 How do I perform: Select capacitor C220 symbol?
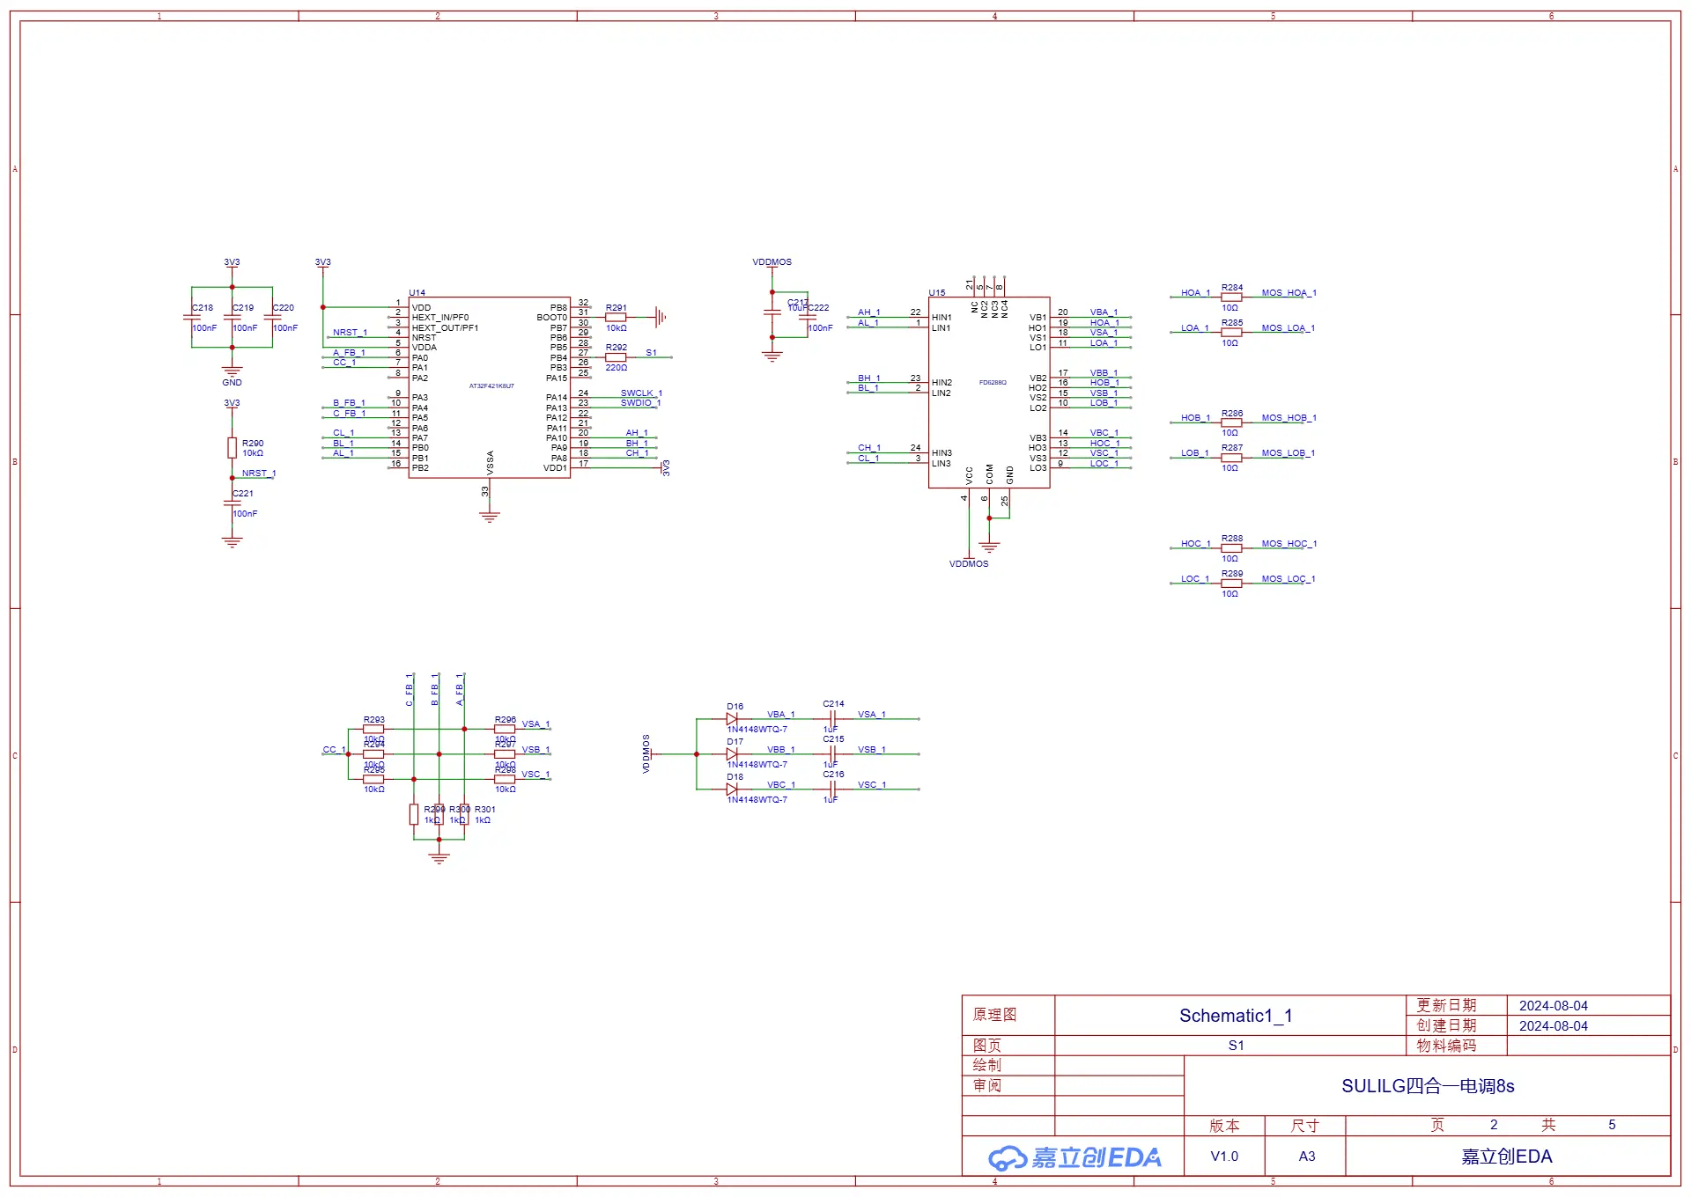[x=272, y=318]
